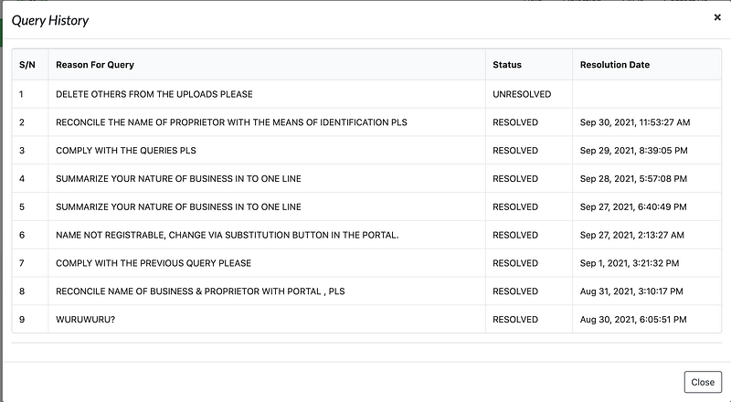This screenshot has width=731, height=402.
Task: Close the Query History dialog with X
Action: (717, 17)
